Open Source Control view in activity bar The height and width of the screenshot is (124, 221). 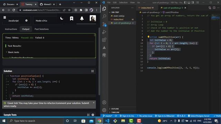click(x=104, y=24)
